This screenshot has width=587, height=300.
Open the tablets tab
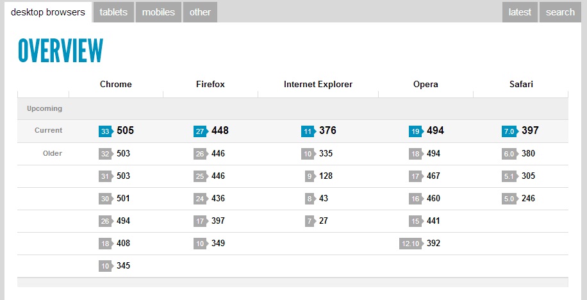[113, 12]
